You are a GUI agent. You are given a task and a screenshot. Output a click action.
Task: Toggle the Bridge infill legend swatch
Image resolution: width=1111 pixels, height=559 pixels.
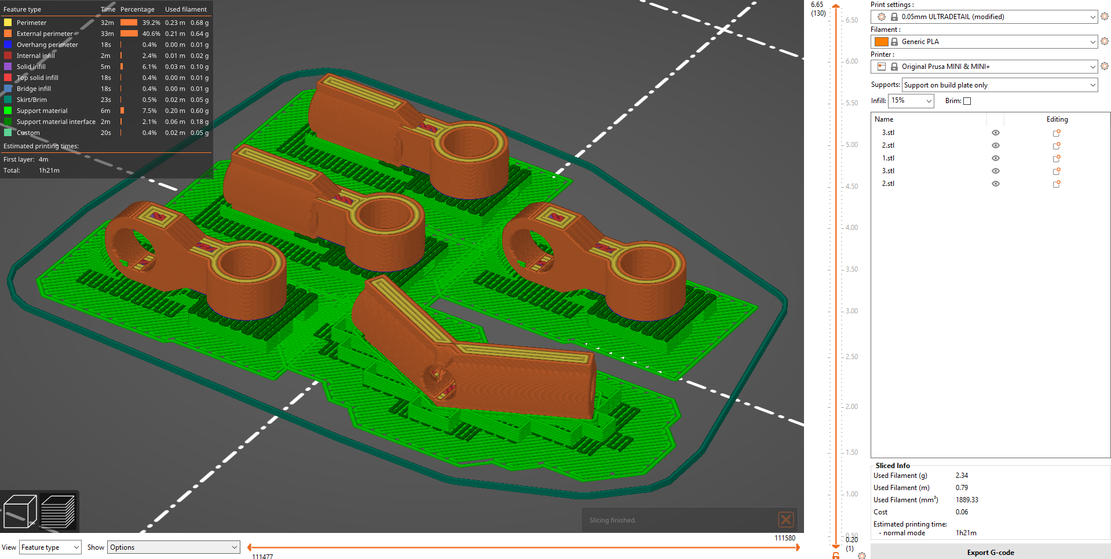tap(8, 89)
